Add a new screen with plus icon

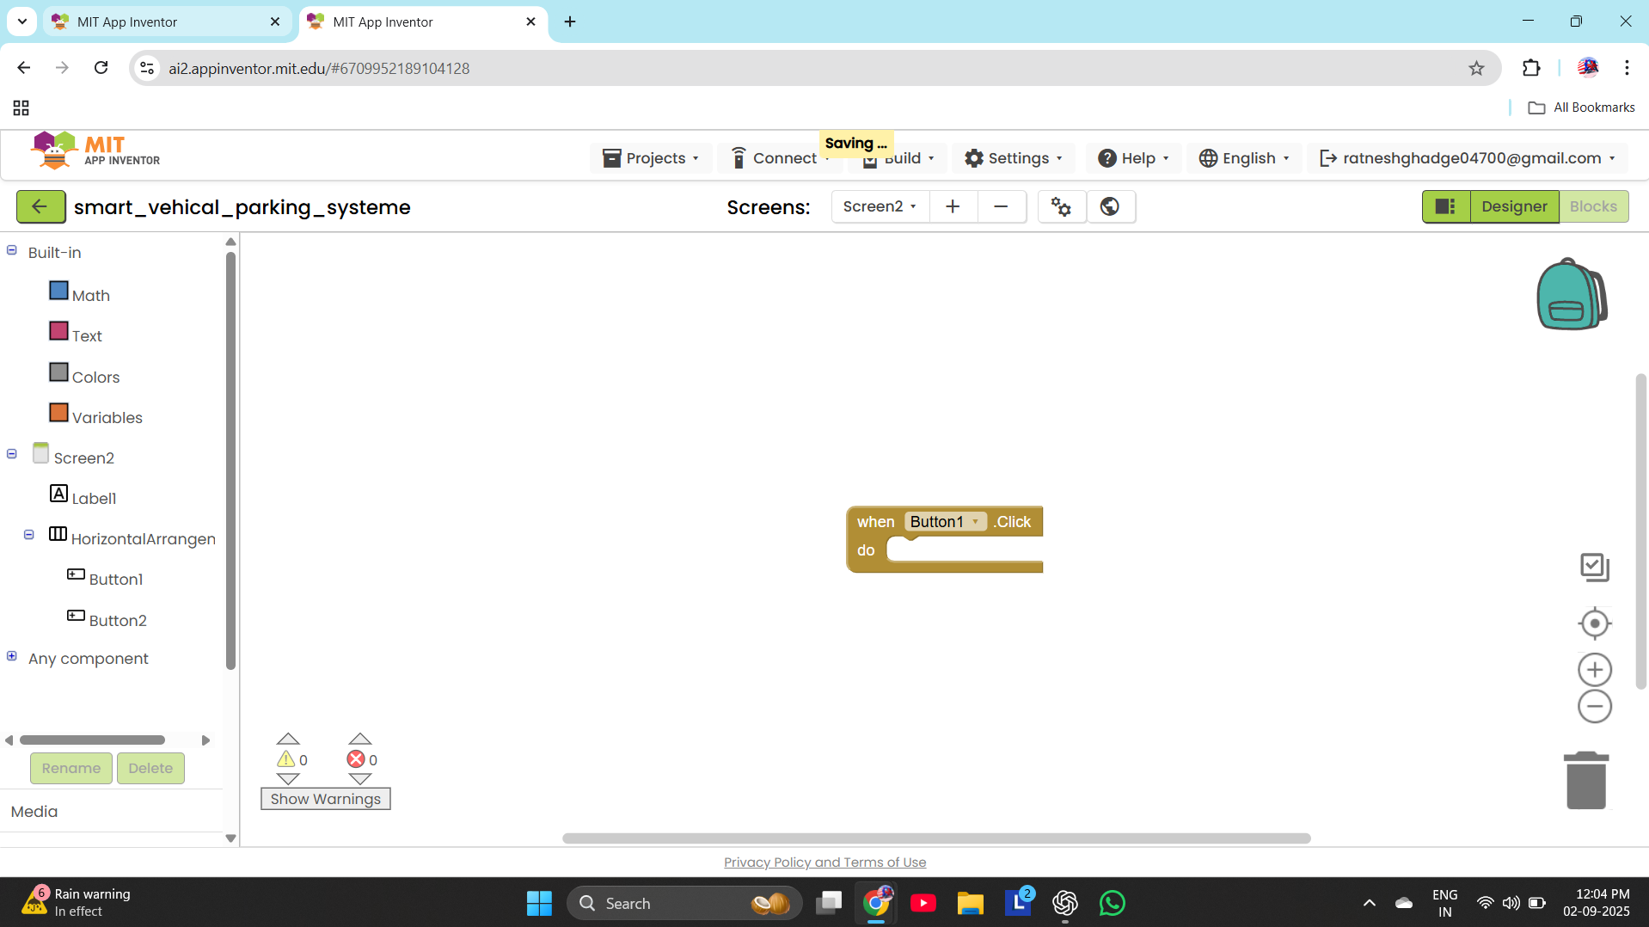(x=953, y=206)
